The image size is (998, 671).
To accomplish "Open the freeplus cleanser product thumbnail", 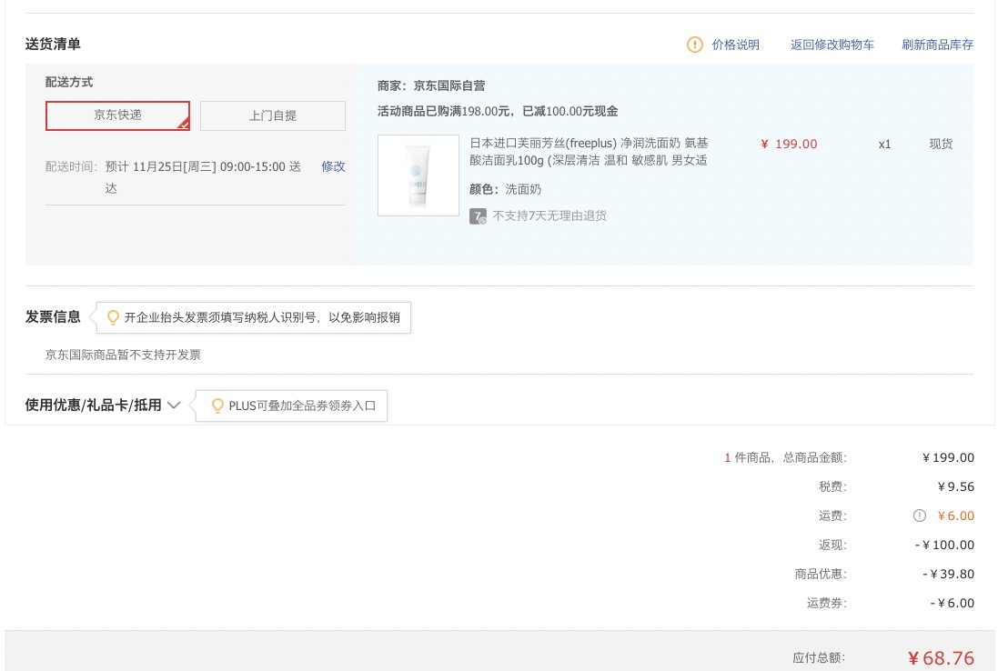I will click(418, 175).
